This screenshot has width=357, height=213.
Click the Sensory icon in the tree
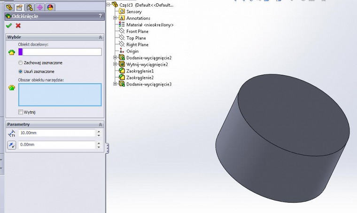[x=122, y=11]
